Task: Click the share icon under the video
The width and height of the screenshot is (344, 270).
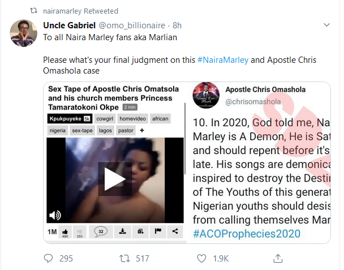Action: coord(175,230)
